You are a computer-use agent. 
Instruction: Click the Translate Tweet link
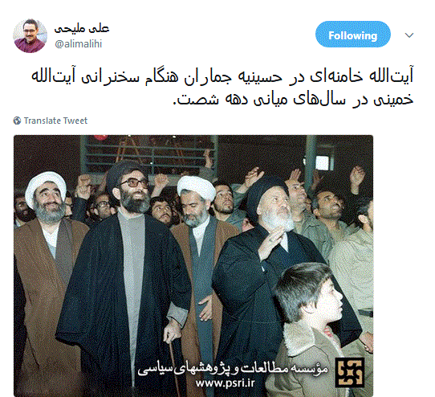point(55,121)
